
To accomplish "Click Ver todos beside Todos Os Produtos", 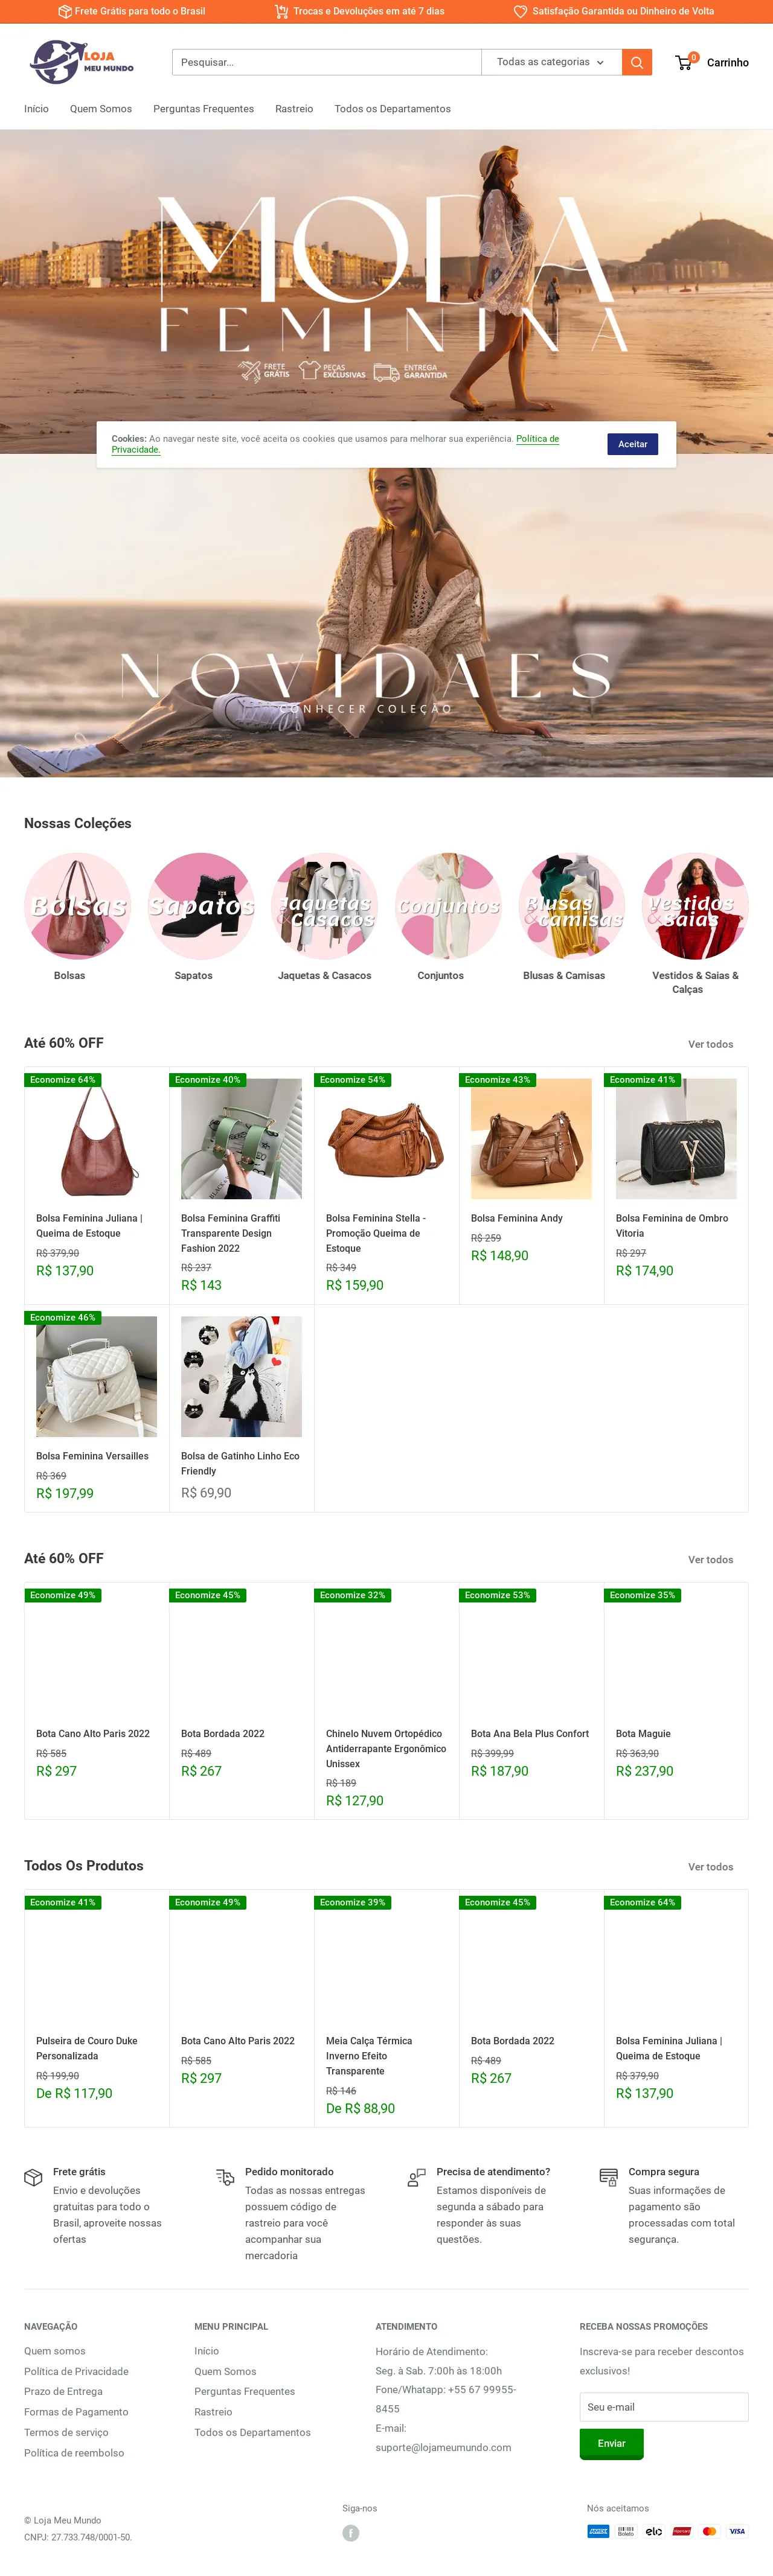I will click(x=710, y=1867).
